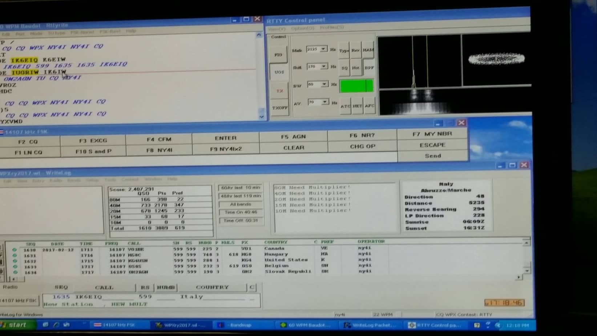Image resolution: width=597 pixels, height=336 pixels.
Task: Enable the Not notch filter button
Action: click(x=356, y=68)
